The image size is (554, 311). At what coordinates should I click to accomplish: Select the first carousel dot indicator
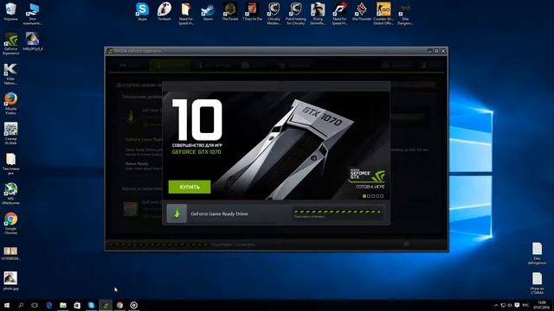click(x=364, y=196)
